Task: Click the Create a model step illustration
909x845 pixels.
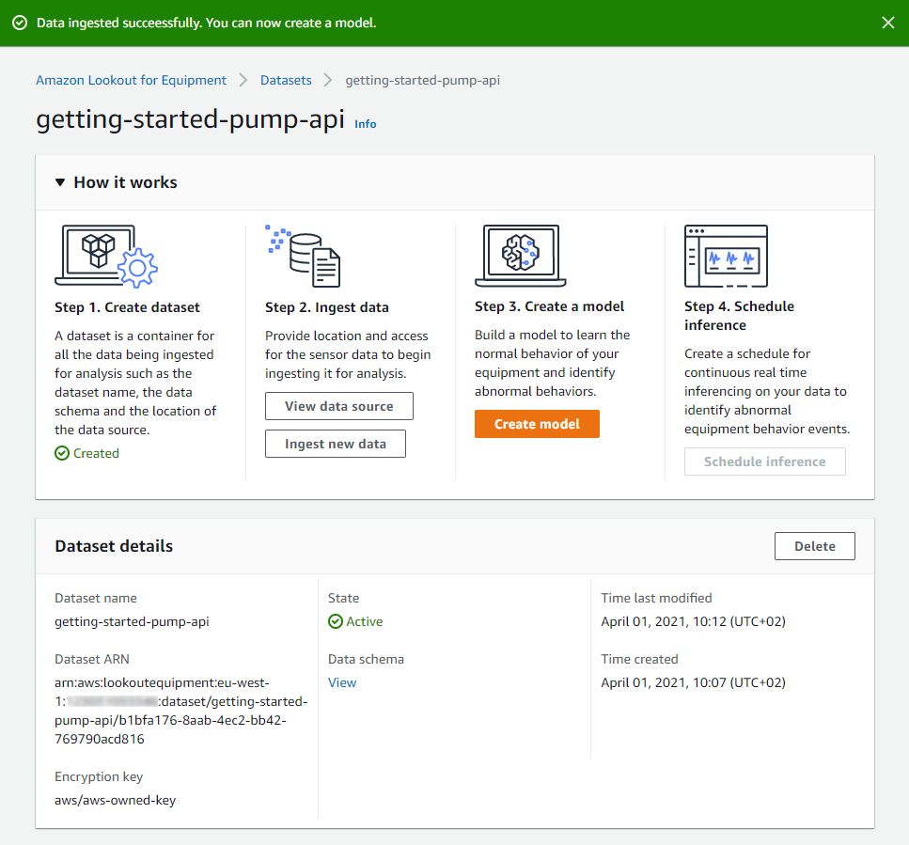Action: 521,256
